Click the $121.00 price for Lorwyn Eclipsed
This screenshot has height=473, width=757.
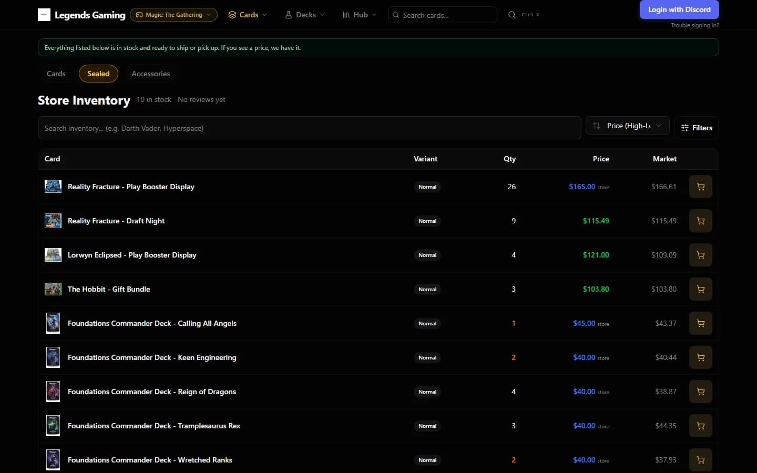click(596, 255)
